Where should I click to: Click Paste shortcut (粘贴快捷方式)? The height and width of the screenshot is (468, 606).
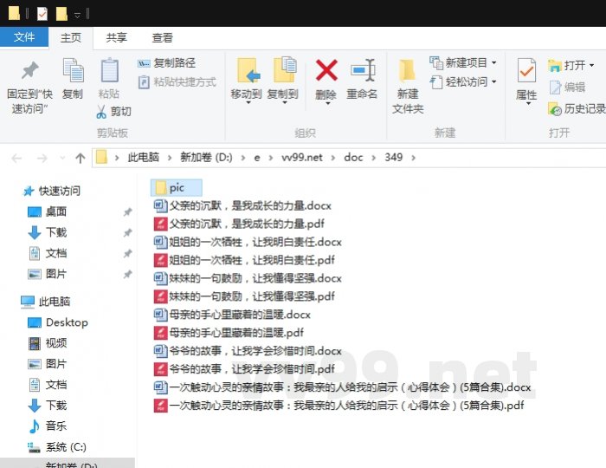(x=177, y=82)
